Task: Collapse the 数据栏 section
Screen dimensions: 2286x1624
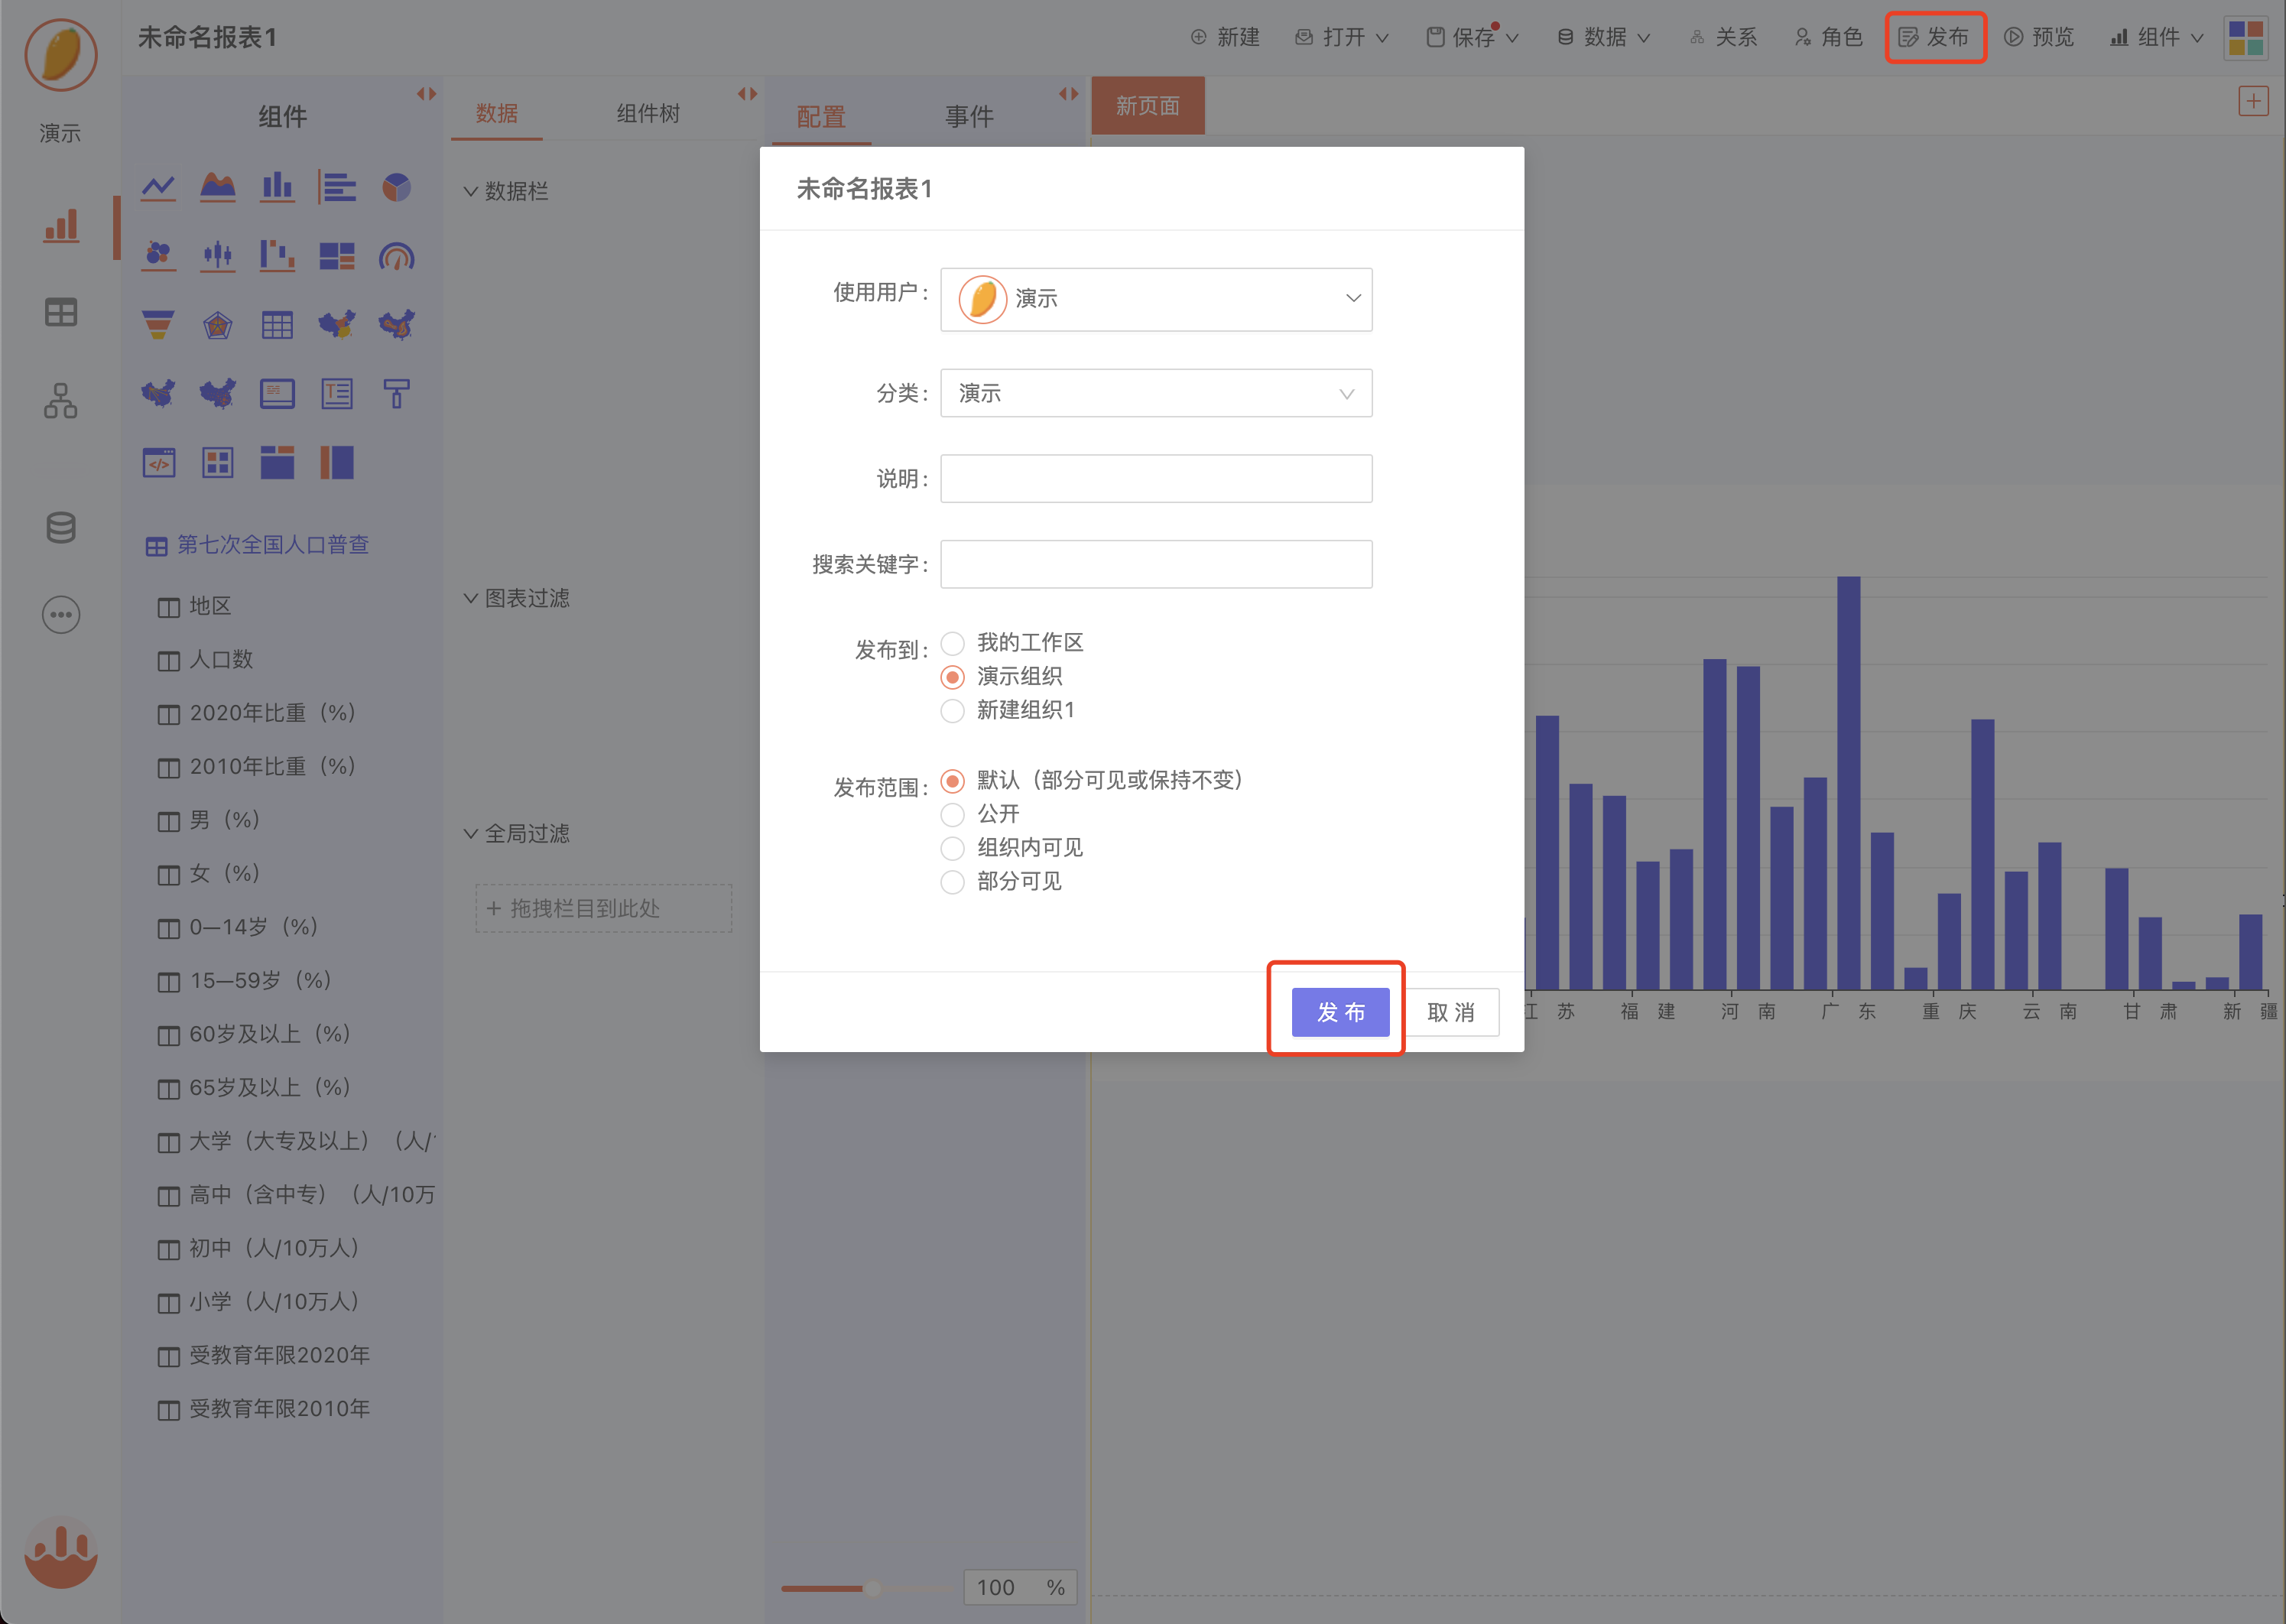Action: [470, 191]
